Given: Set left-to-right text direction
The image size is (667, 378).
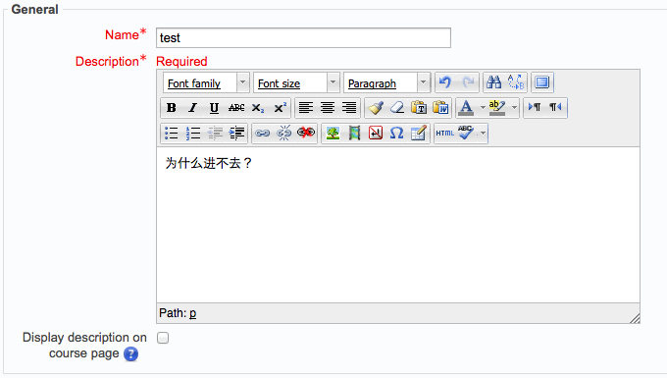Looking at the screenshot, I should (535, 107).
